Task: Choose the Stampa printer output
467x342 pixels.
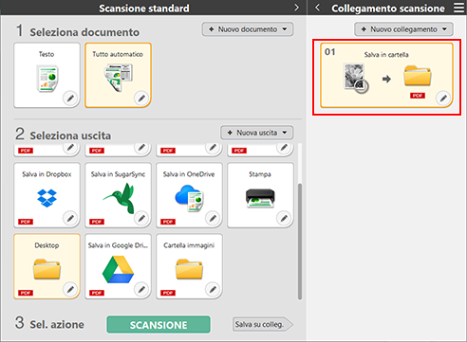Action: [260, 195]
